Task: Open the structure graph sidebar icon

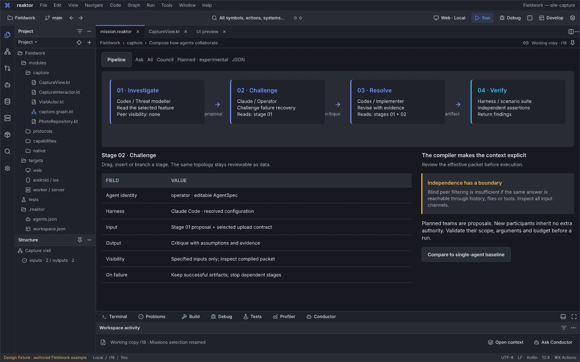Action: (x=7, y=52)
